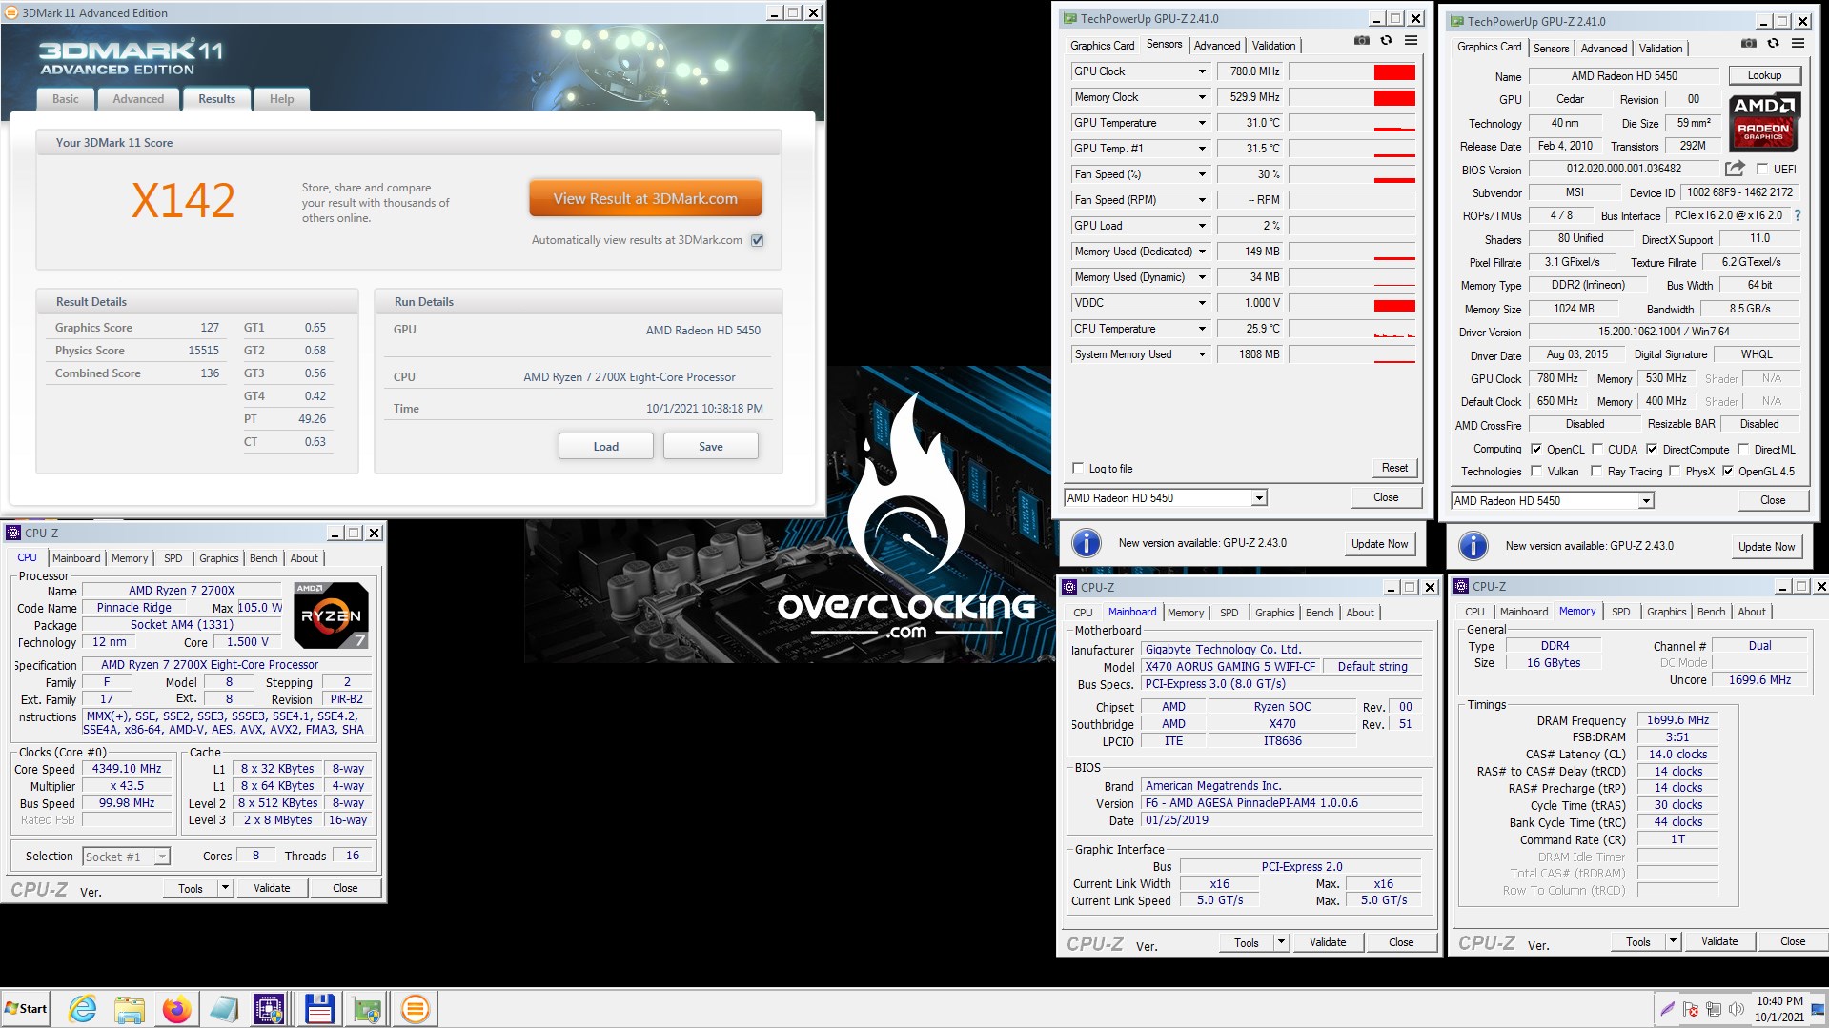Launch Firefox from the taskbar
Screen dimensions: 1829x1028
pos(176,1009)
